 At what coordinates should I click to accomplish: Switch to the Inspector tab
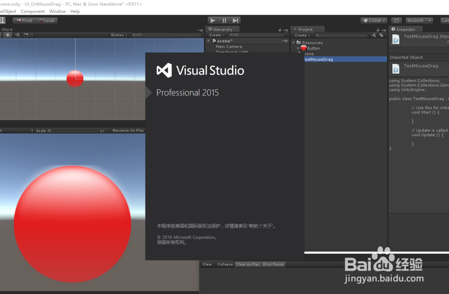coord(406,29)
